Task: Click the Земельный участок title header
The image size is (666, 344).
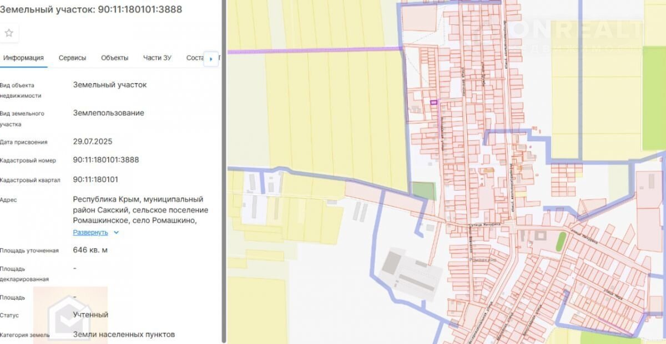Action: [x=92, y=9]
